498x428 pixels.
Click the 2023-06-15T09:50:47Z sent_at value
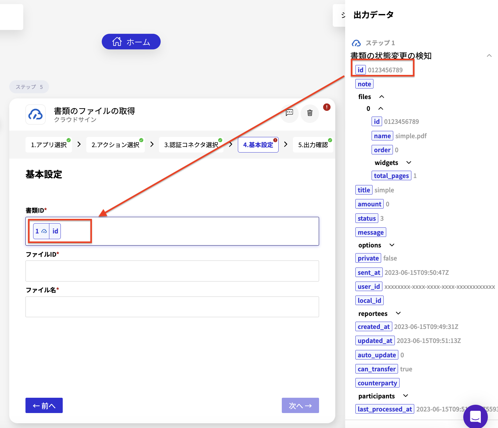pyautogui.click(x=417, y=273)
